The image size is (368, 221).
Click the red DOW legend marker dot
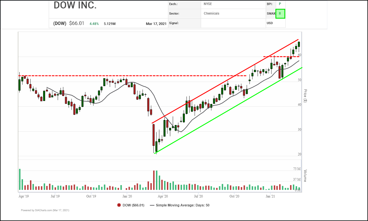119,205
